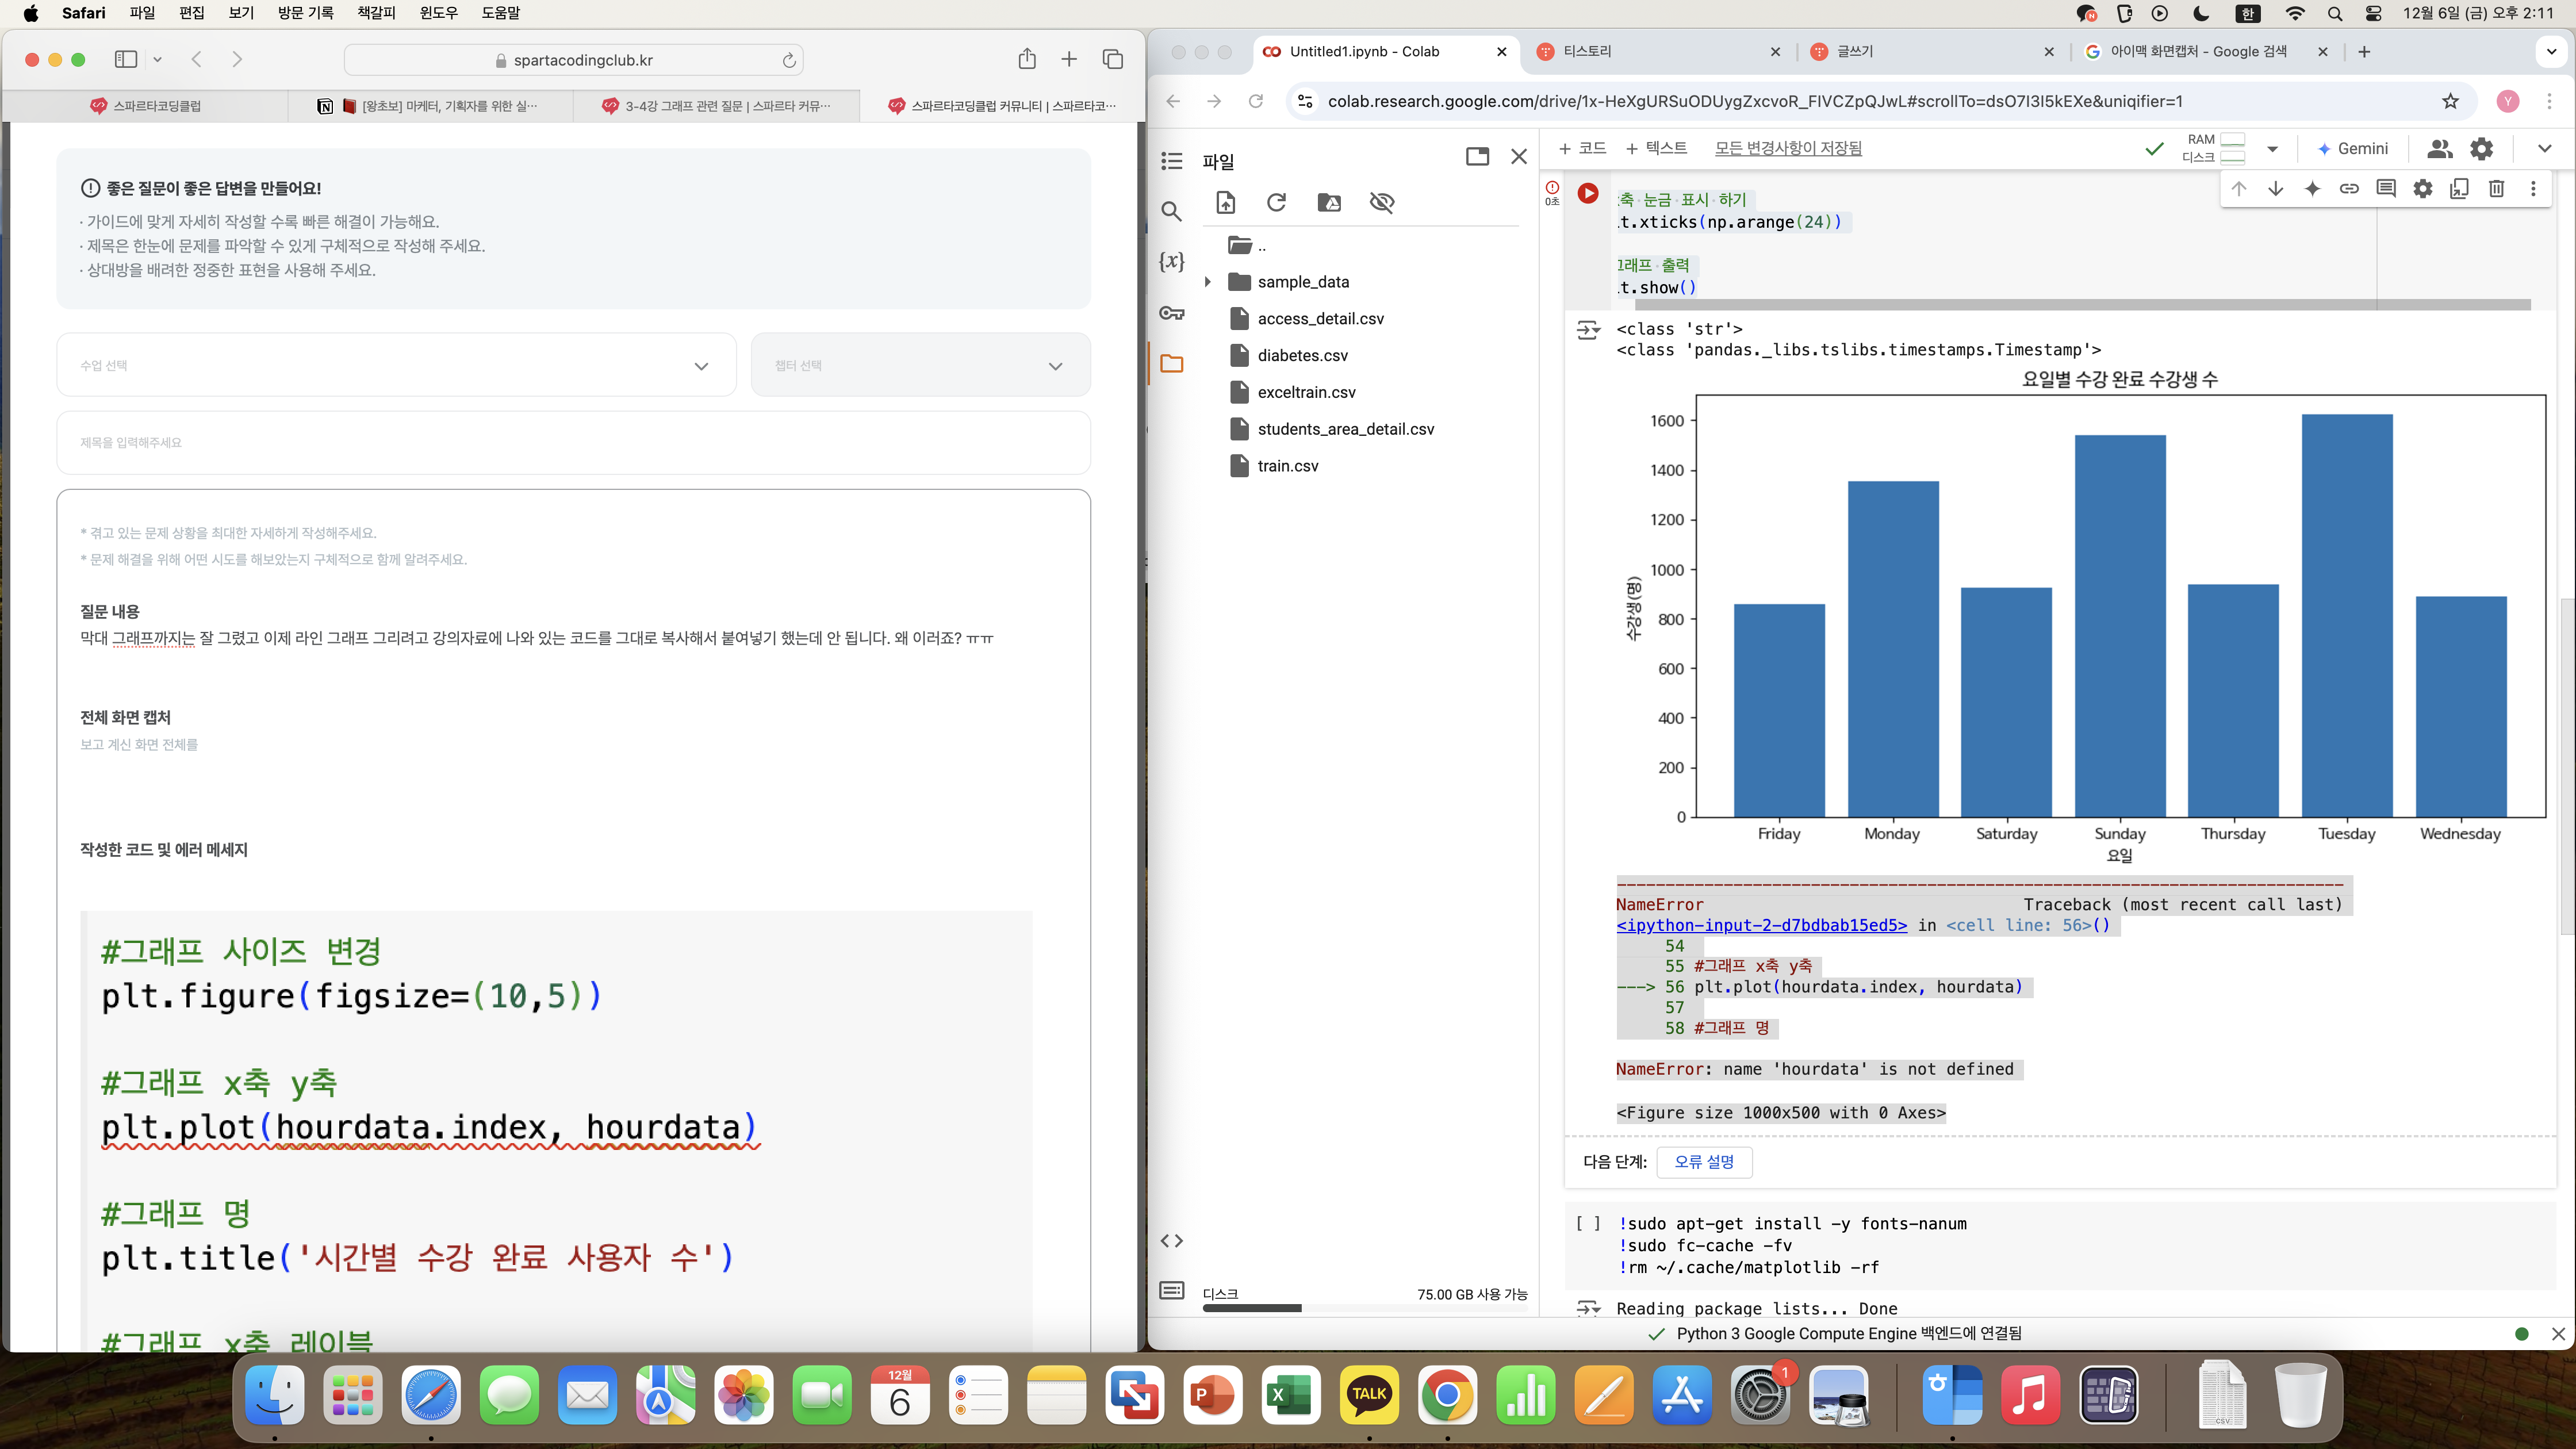
Task: Switch to the 글쓰기 Chrome tab
Action: click(1932, 51)
